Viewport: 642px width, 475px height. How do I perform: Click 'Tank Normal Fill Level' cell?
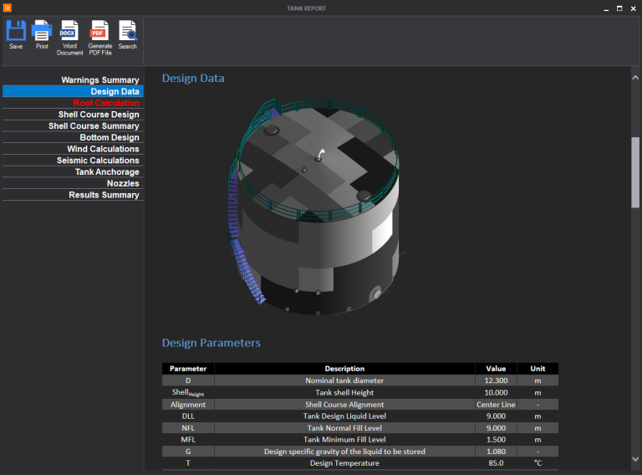(344, 428)
